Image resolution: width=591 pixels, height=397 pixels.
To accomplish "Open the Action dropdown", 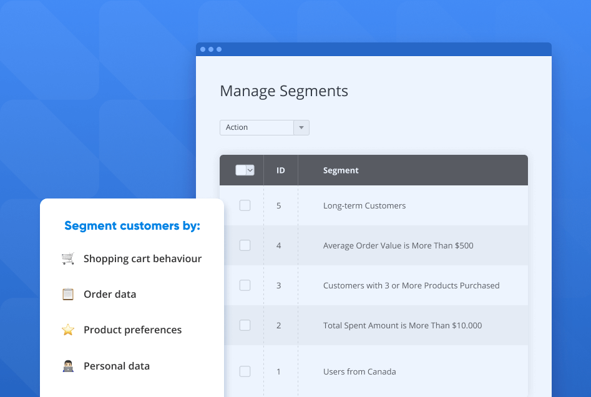I will tap(258, 127).
